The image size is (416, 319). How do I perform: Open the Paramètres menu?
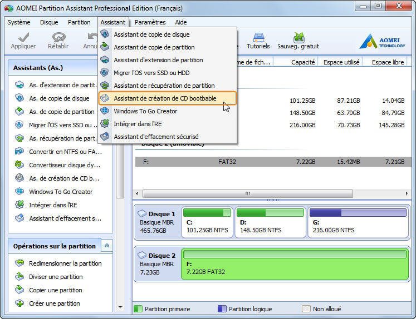[x=150, y=22]
